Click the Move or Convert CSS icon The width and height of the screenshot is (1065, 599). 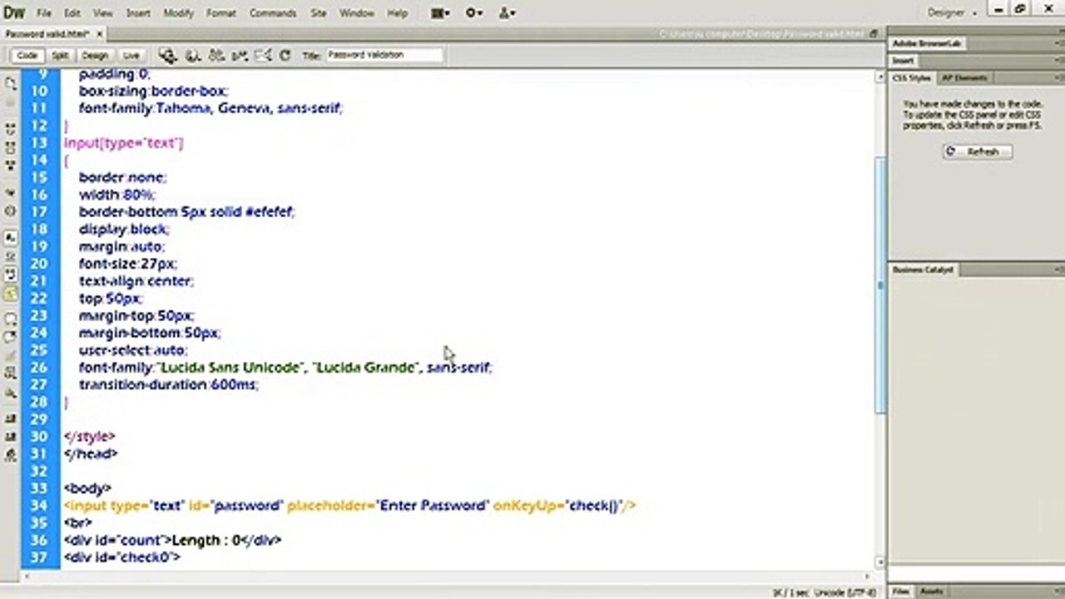(11, 393)
